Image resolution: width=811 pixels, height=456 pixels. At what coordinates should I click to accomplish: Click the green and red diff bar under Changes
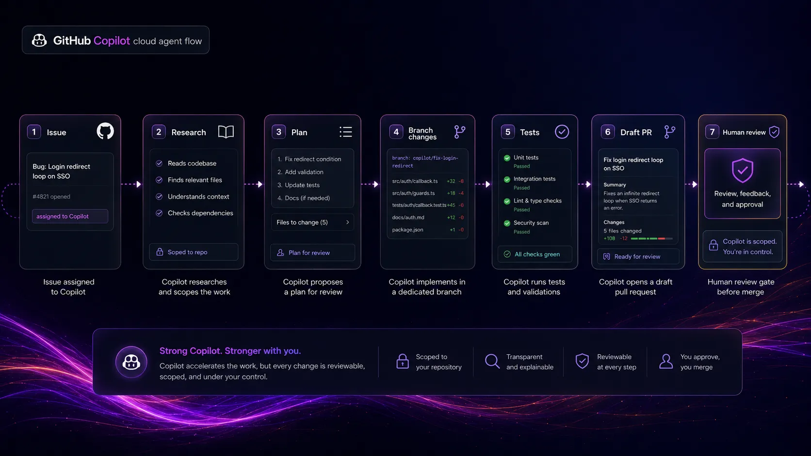point(652,238)
